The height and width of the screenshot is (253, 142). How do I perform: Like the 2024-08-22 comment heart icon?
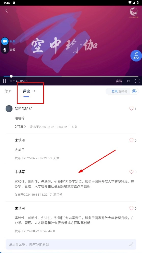[x=131, y=208]
